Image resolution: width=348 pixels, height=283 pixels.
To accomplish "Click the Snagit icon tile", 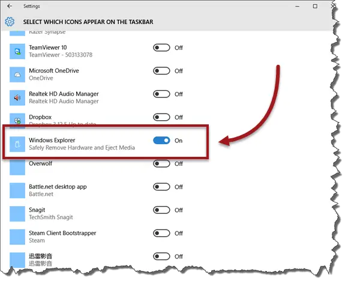I will click(17, 214).
